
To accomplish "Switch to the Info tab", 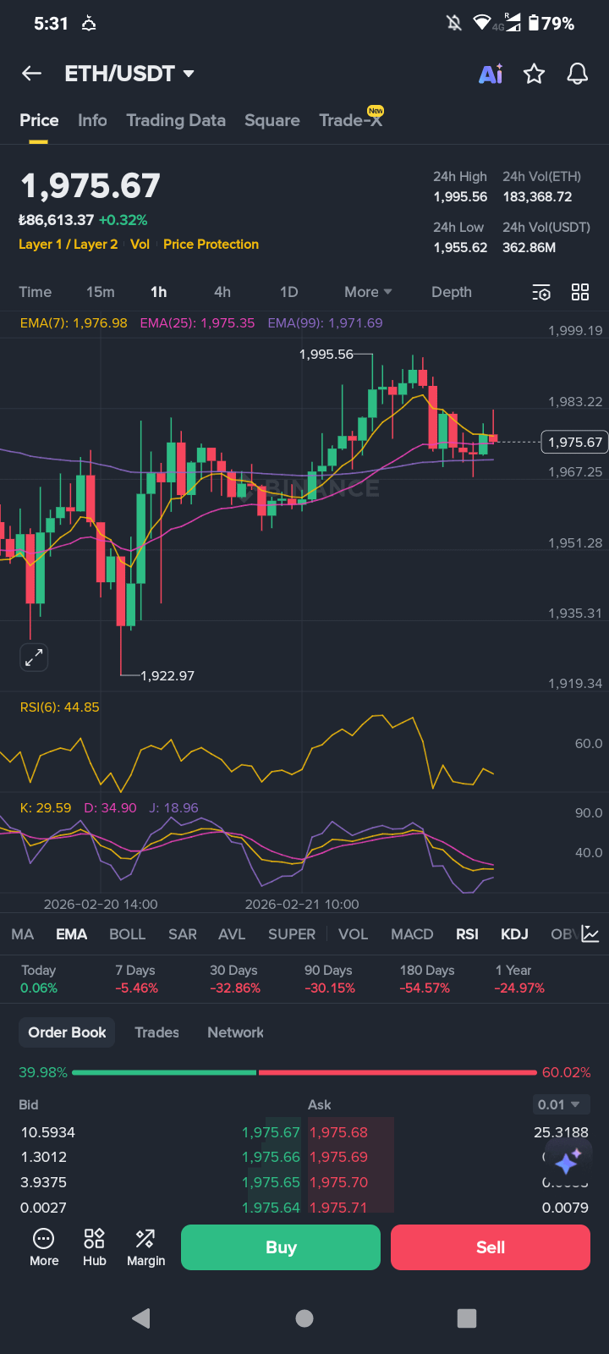I will pyautogui.click(x=92, y=120).
